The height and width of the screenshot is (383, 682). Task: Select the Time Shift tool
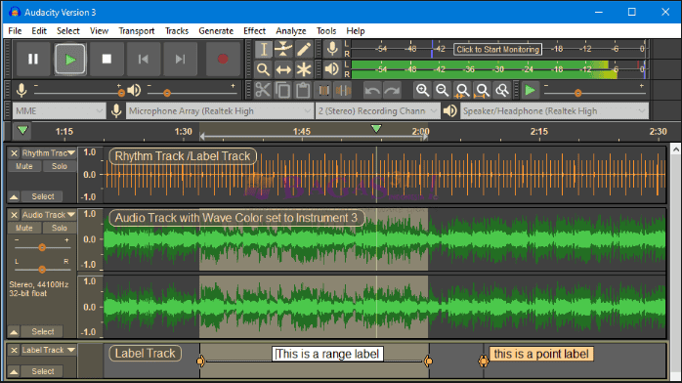pyautogui.click(x=283, y=69)
